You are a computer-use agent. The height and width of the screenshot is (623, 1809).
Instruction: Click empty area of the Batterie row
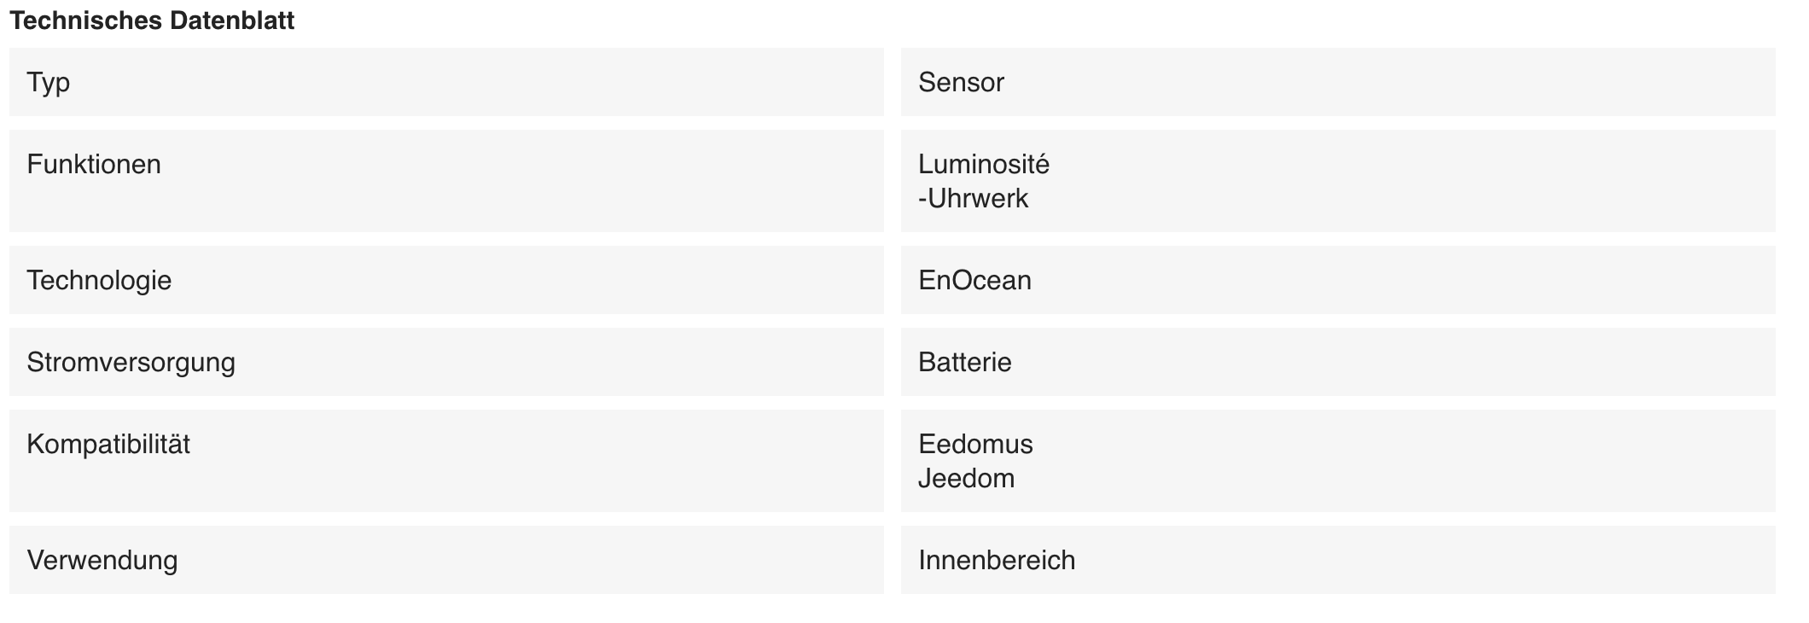[1408, 362]
